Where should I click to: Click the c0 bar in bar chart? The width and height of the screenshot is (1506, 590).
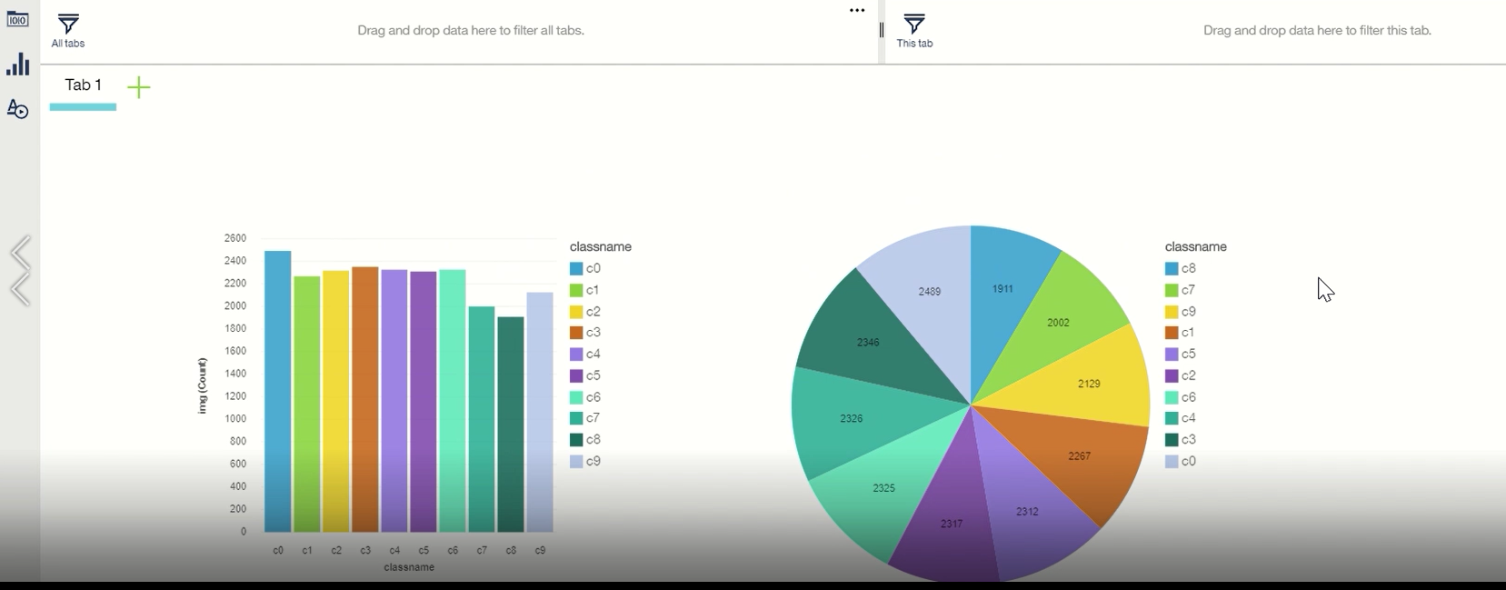[x=277, y=391]
